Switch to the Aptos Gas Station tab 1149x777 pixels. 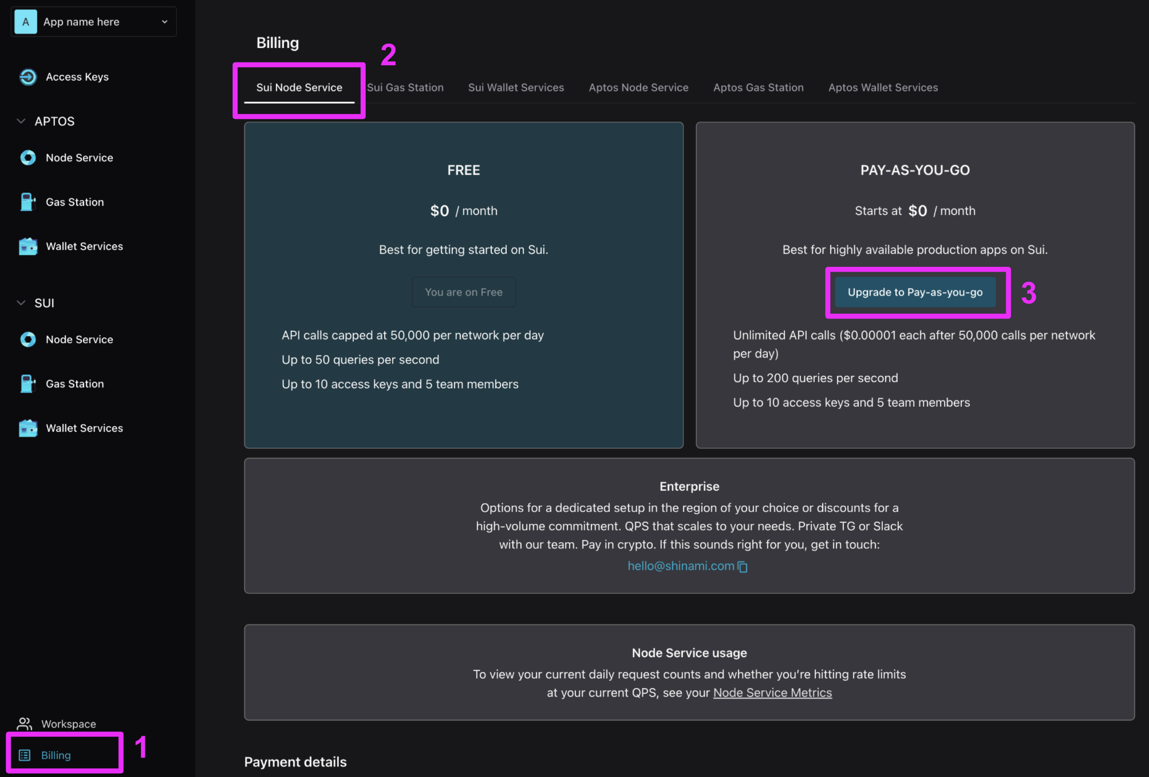click(x=758, y=87)
